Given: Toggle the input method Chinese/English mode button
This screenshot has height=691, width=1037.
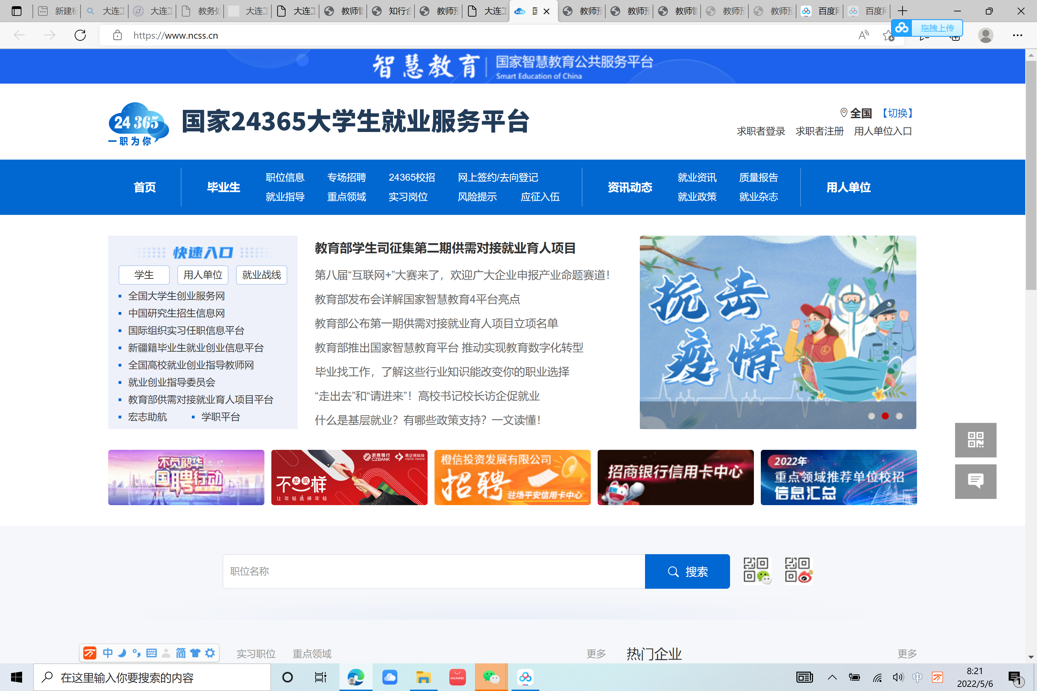Looking at the screenshot, I should point(108,653).
